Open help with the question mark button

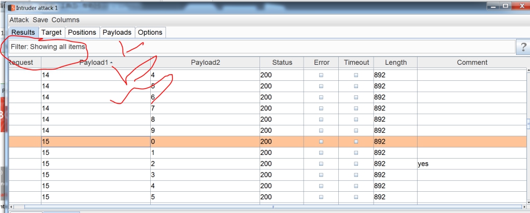(523, 47)
